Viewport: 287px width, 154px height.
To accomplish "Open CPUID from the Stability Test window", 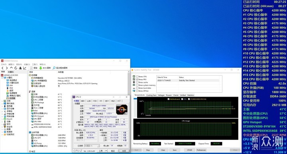I will pos(189,150).
